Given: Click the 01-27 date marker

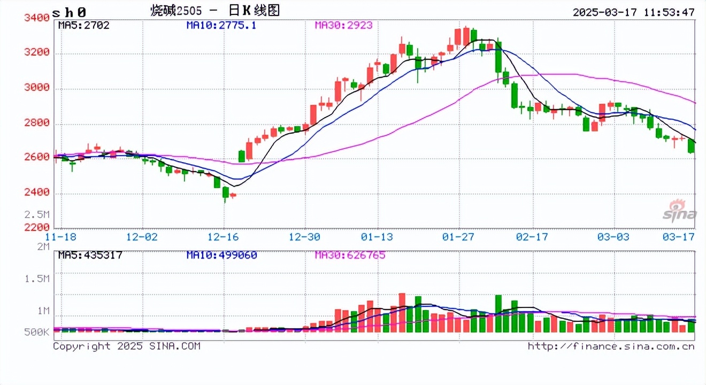Looking at the screenshot, I should [x=459, y=236].
